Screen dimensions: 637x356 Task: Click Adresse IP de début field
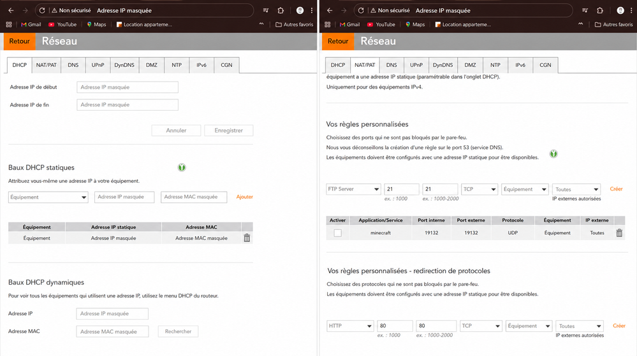click(128, 87)
